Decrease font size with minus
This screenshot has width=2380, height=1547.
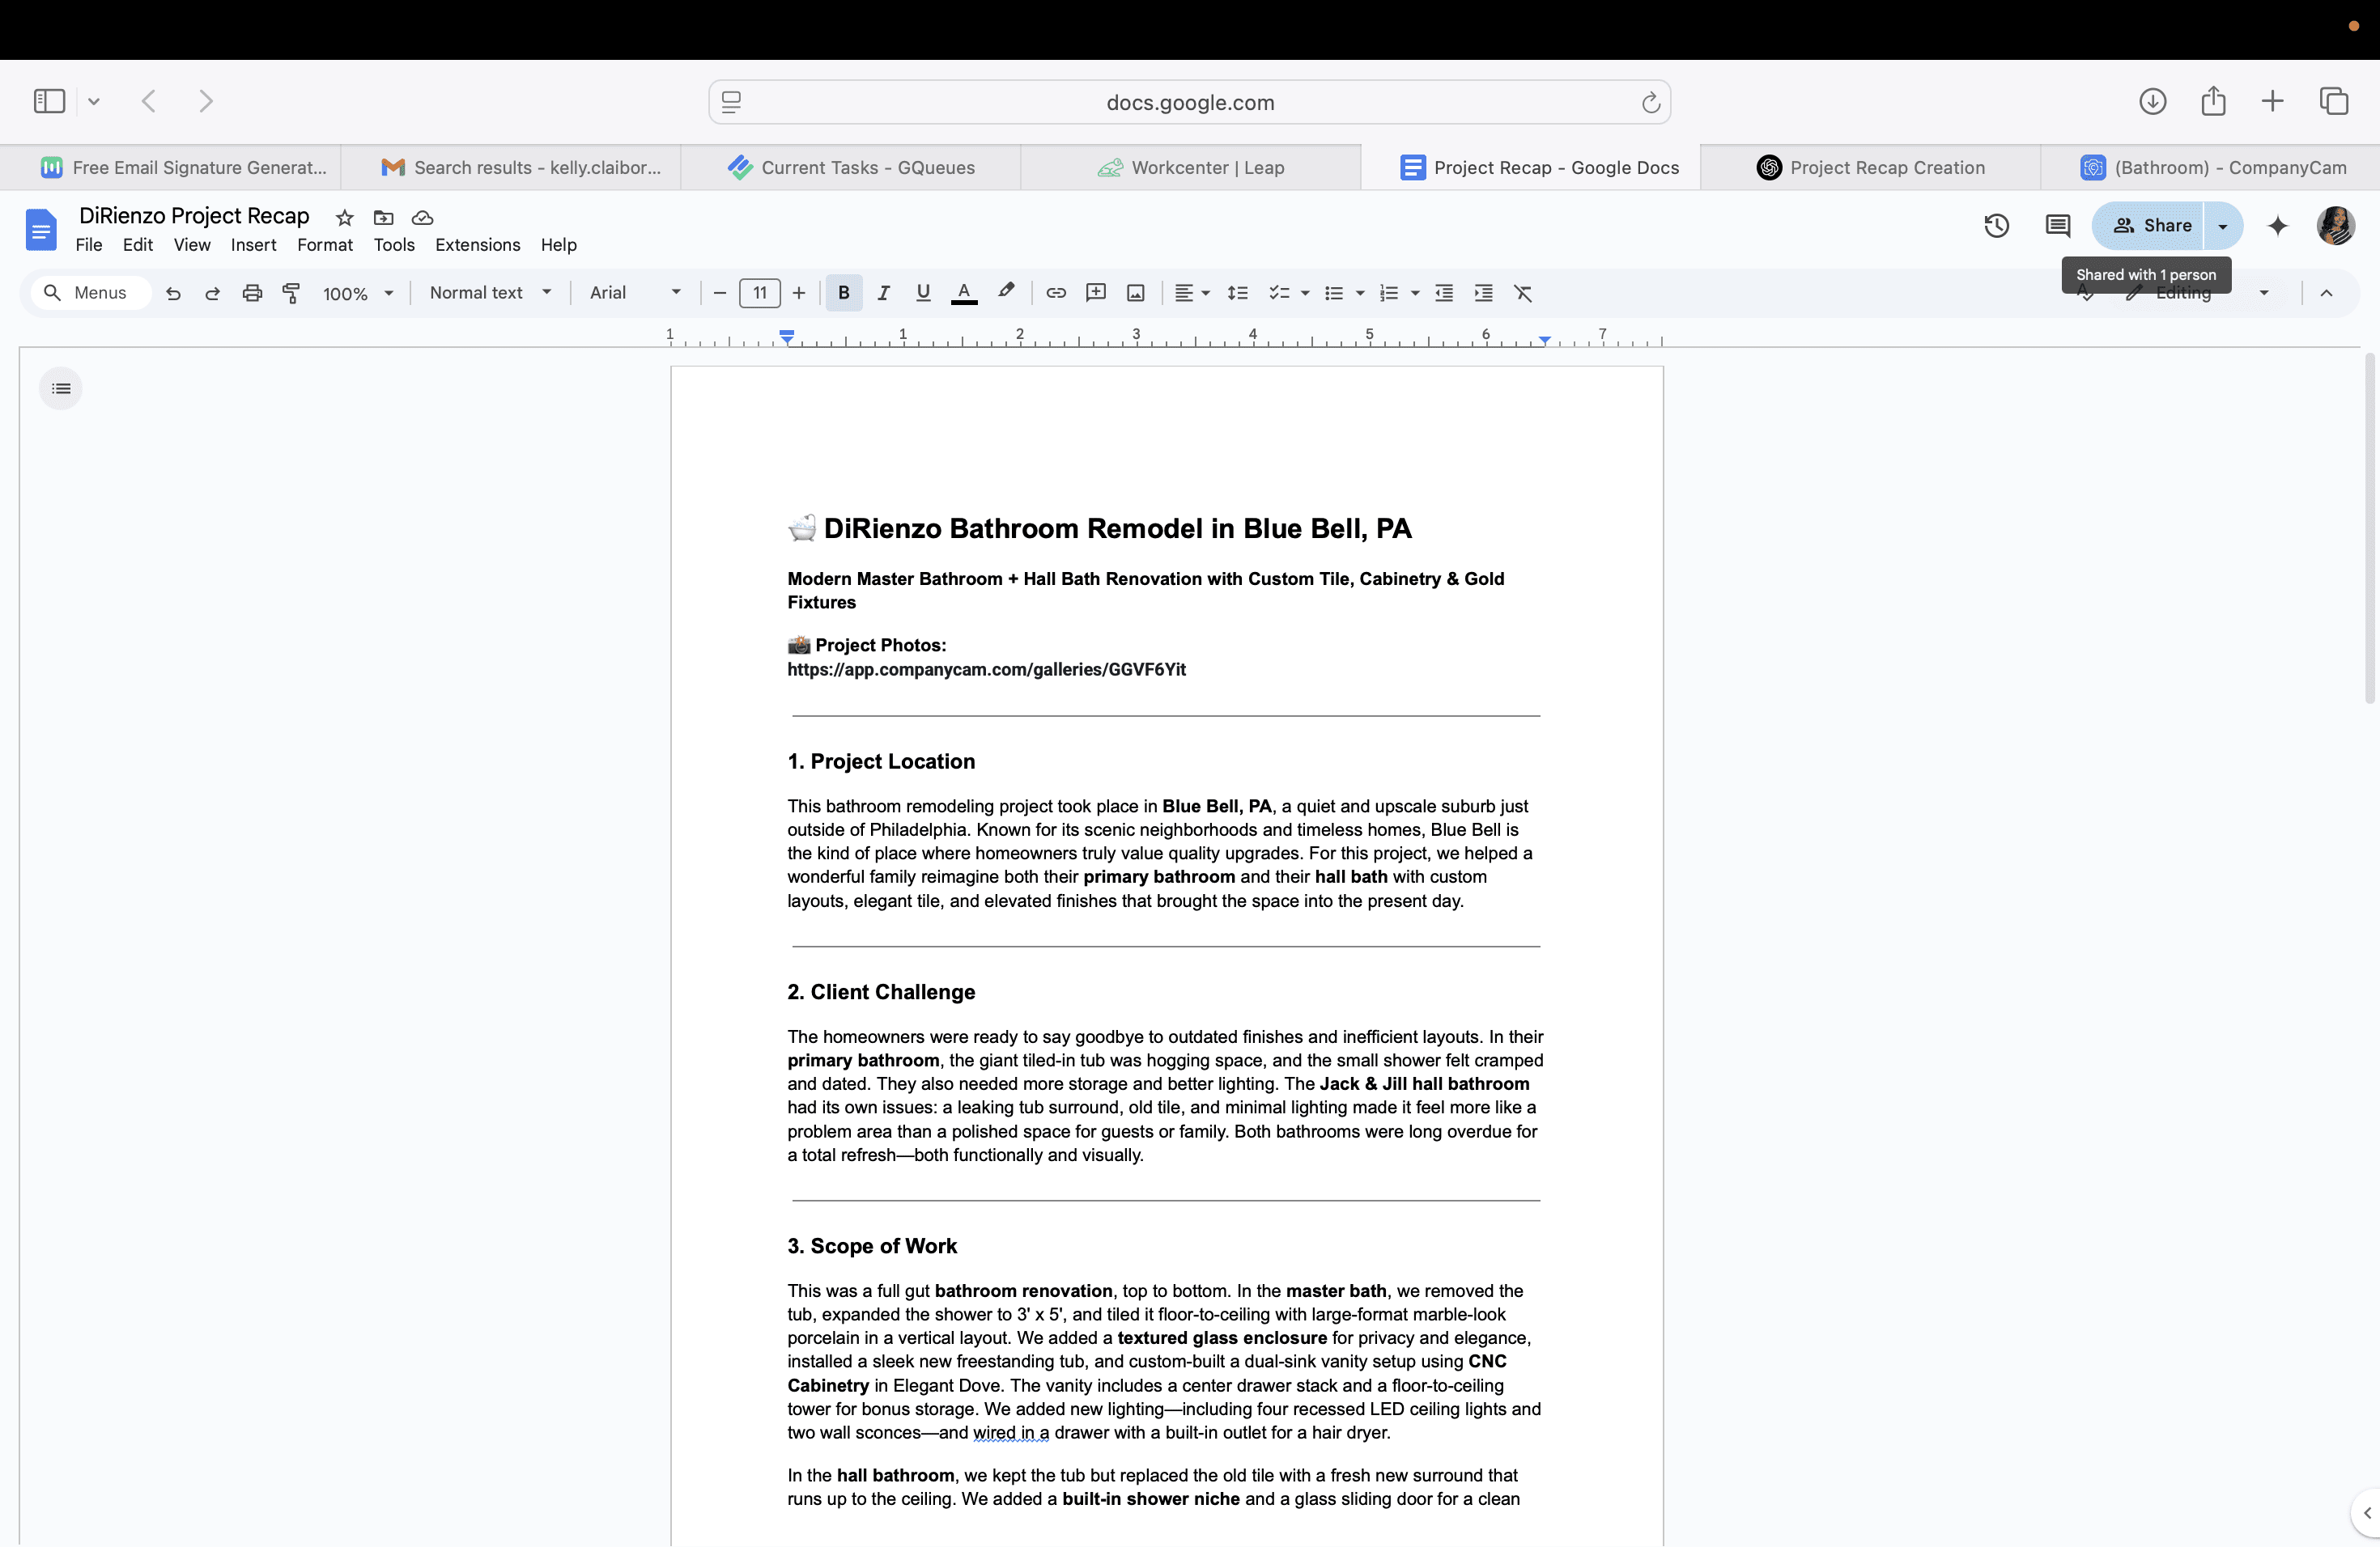coord(719,293)
